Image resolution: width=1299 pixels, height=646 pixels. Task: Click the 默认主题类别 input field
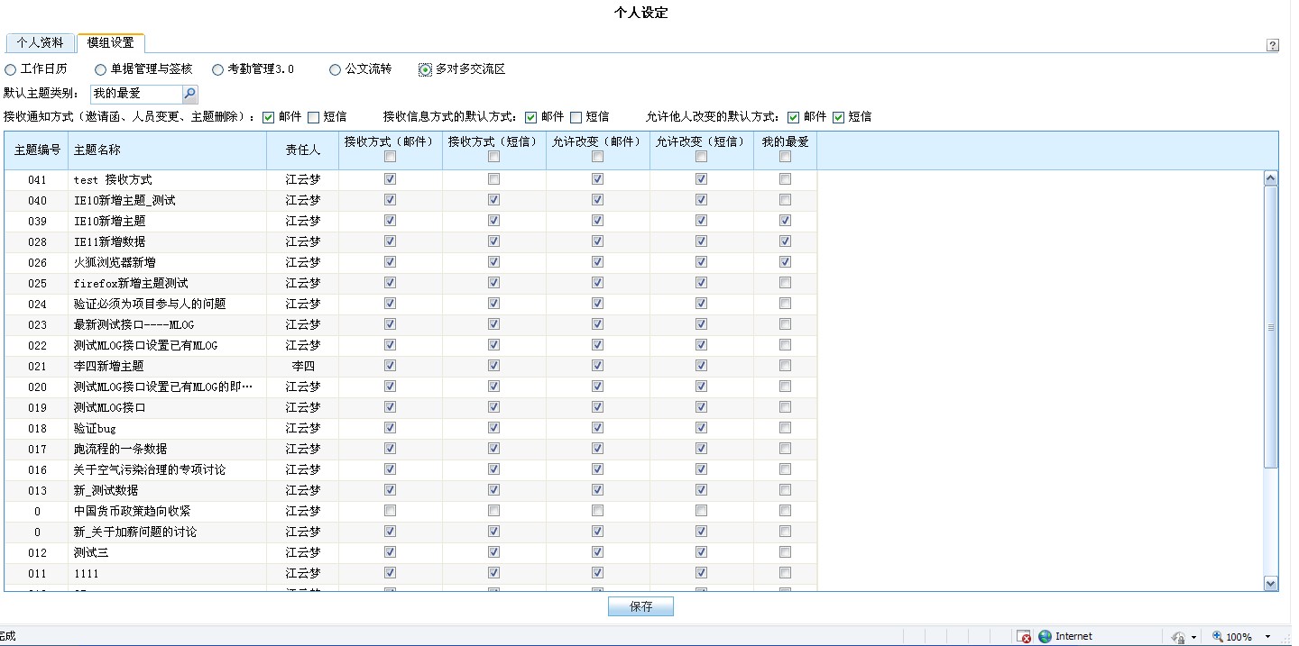pyautogui.click(x=135, y=94)
